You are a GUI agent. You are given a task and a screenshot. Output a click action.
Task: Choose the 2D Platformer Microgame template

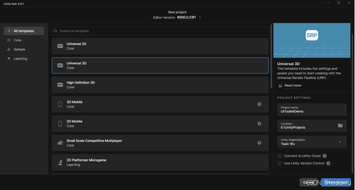point(160,162)
